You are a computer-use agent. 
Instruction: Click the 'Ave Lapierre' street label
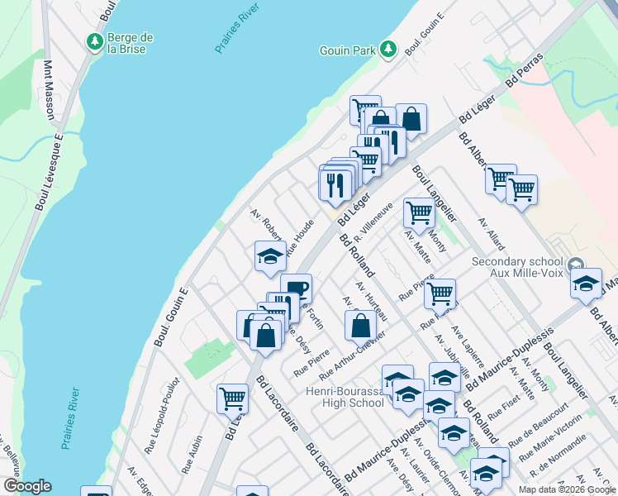468,346
